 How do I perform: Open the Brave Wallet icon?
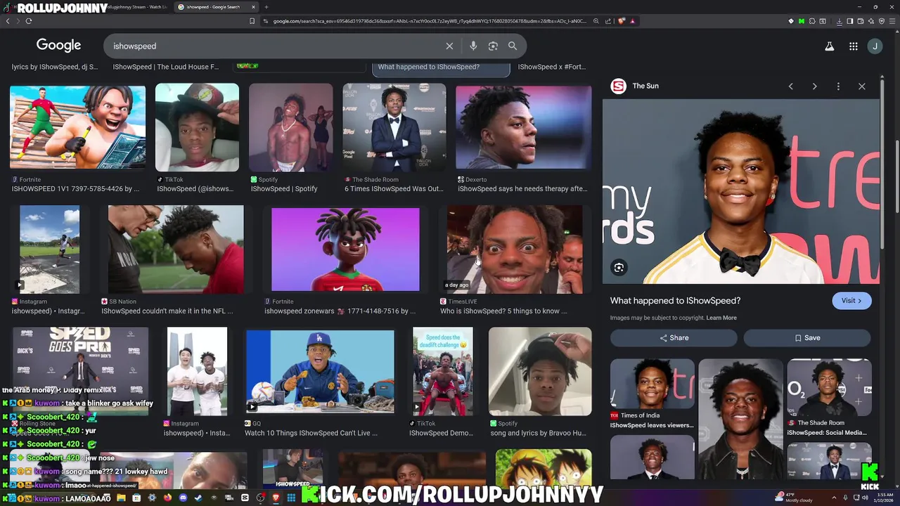click(861, 21)
